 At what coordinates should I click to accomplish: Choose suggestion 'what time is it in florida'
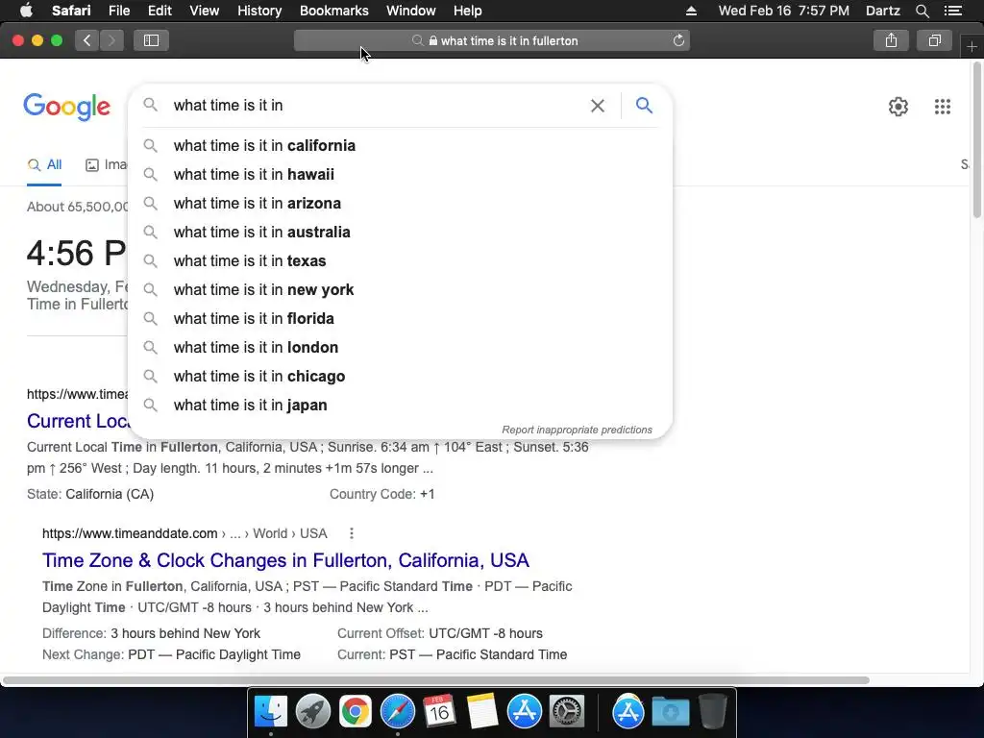click(x=401, y=319)
